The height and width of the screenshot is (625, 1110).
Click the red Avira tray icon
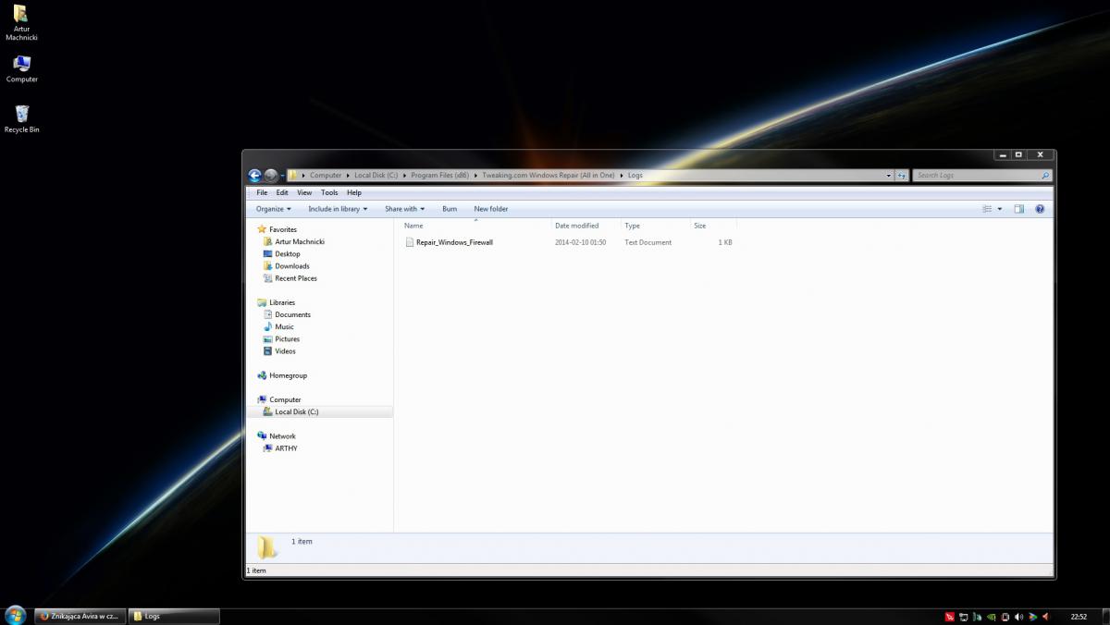(x=949, y=617)
